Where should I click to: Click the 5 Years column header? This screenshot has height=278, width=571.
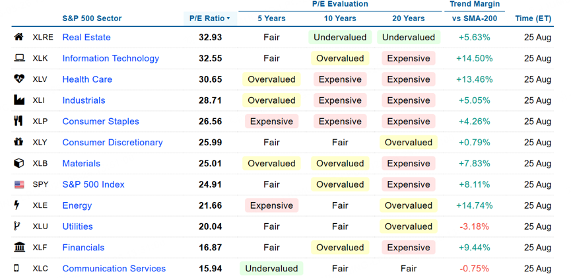coord(272,18)
